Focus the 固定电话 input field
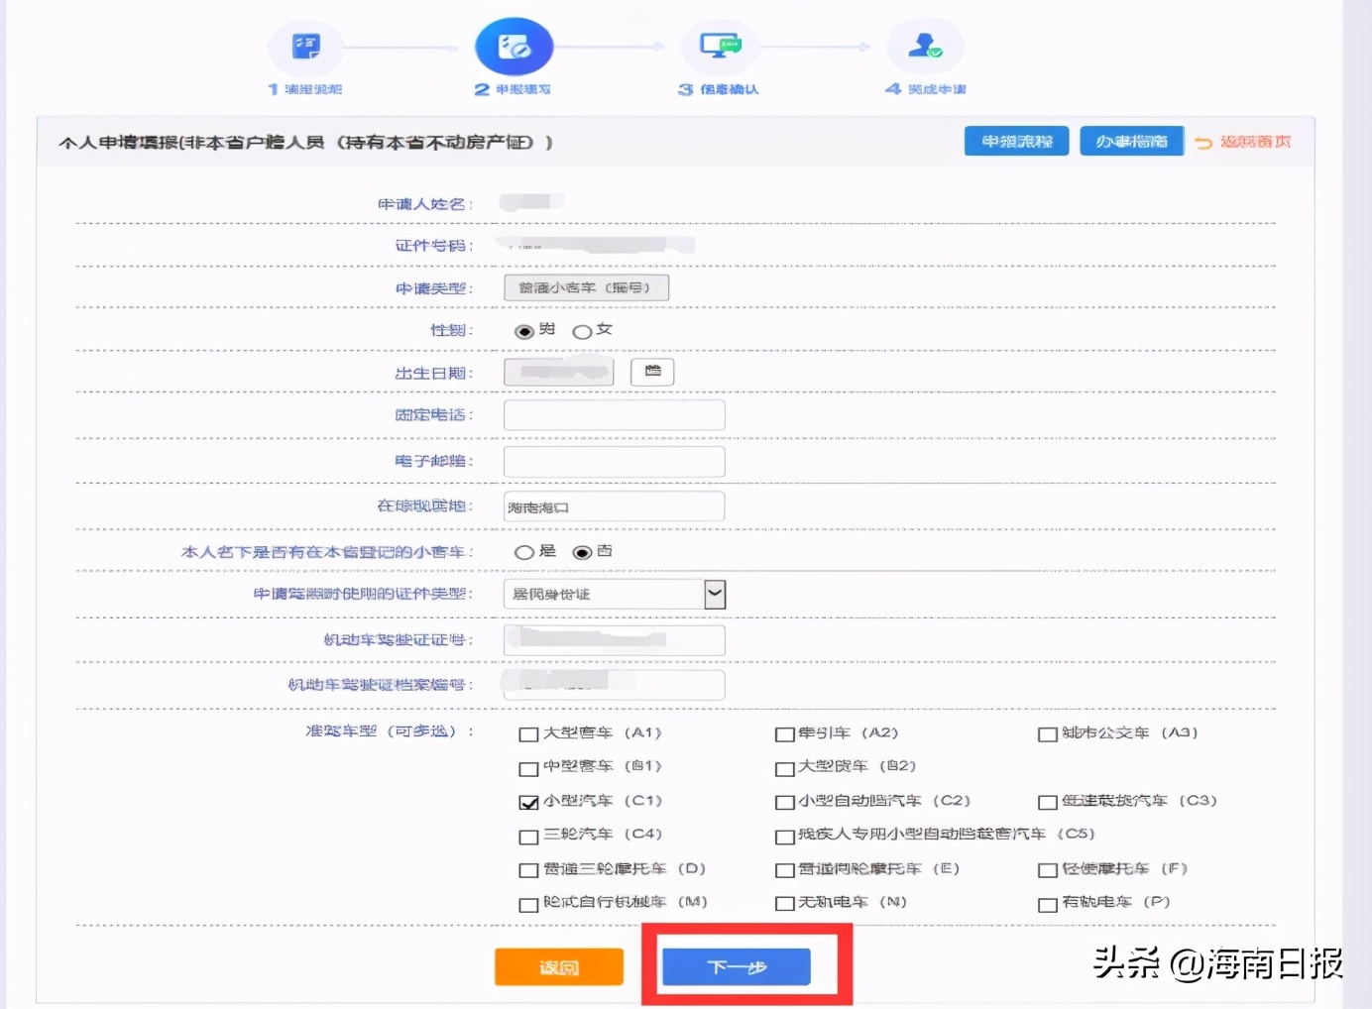This screenshot has height=1009, width=1372. tap(615, 415)
